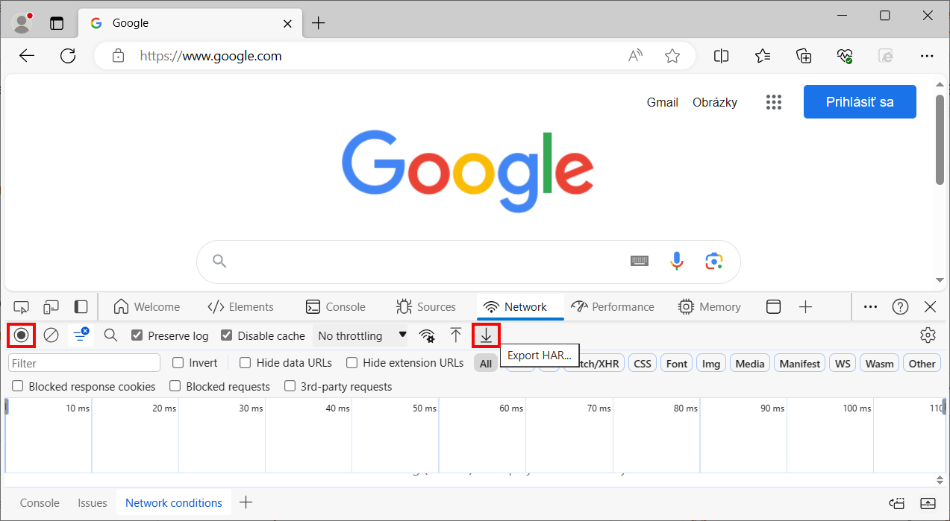Screen dimensions: 950x521
Task: Open Elements tab
Action: (240, 307)
